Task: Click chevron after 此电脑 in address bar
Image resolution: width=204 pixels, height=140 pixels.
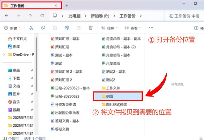Action: (x=86, y=16)
